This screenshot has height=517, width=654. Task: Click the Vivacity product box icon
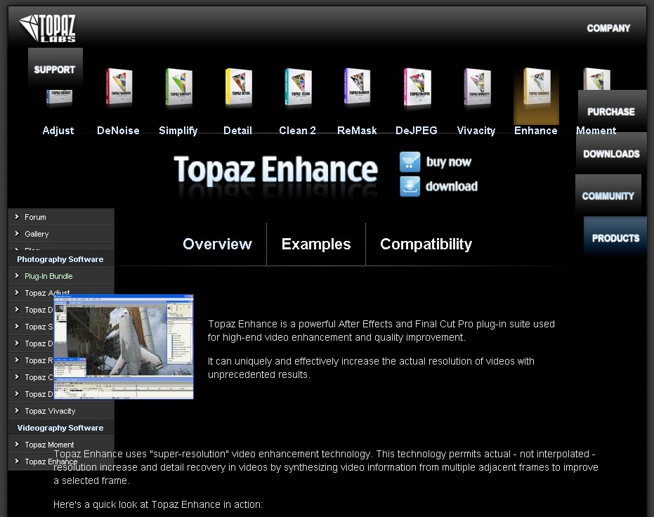(x=476, y=89)
